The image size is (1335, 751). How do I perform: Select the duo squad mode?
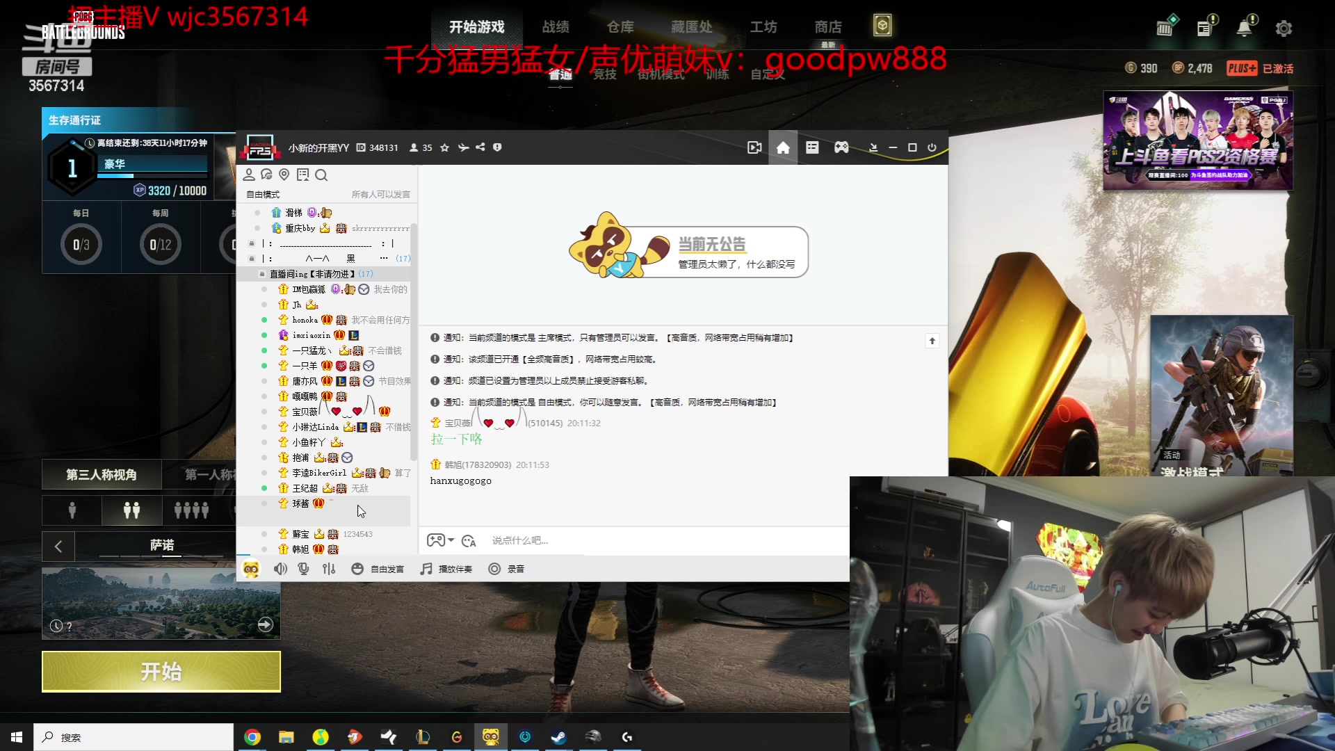point(131,510)
